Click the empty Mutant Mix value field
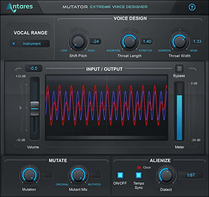The image size is (209, 197). coord(96,175)
